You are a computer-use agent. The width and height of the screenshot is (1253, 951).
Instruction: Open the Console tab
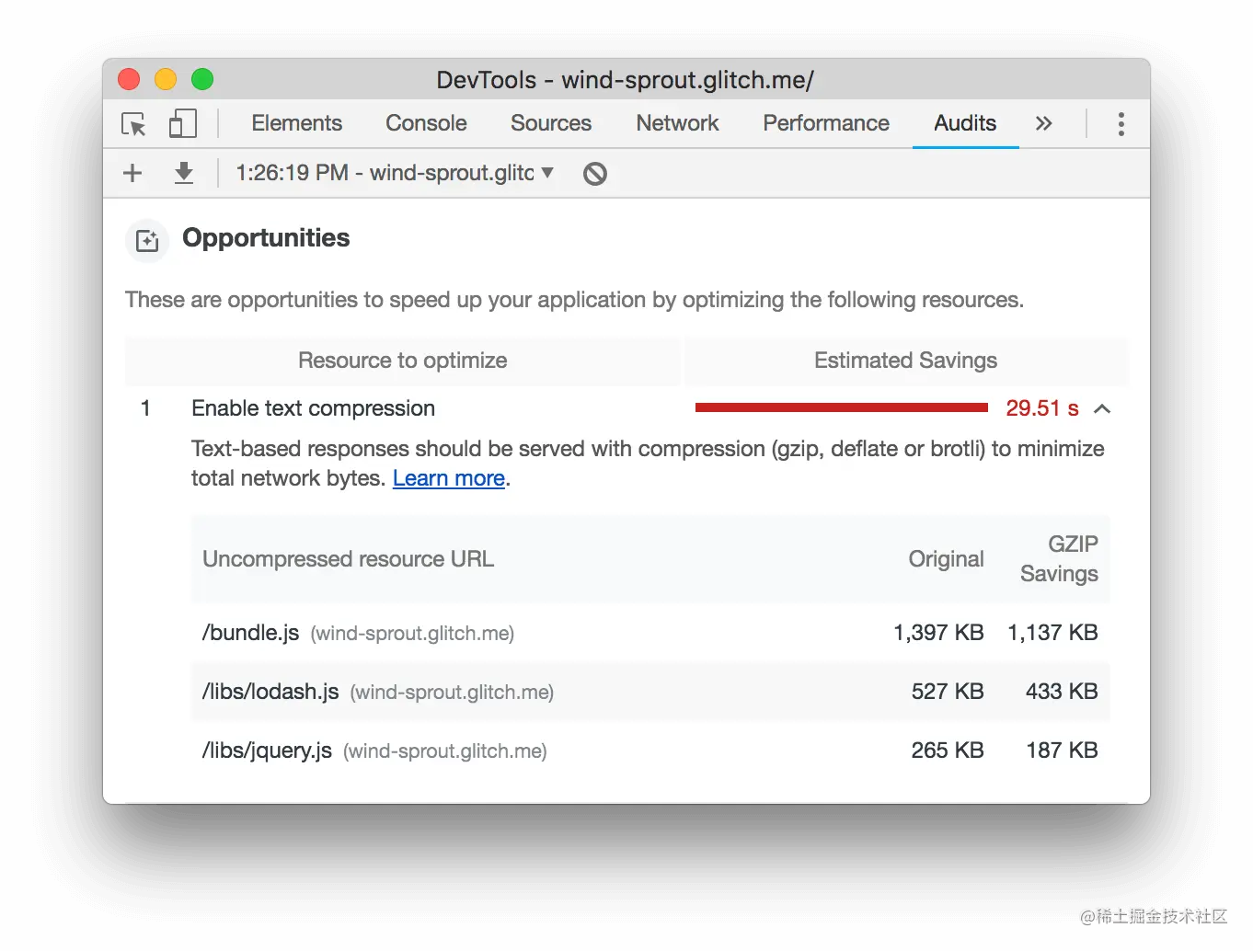click(x=426, y=123)
